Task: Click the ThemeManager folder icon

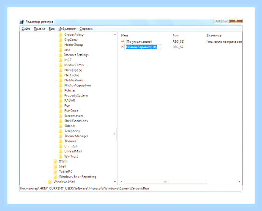Action: point(60,136)
